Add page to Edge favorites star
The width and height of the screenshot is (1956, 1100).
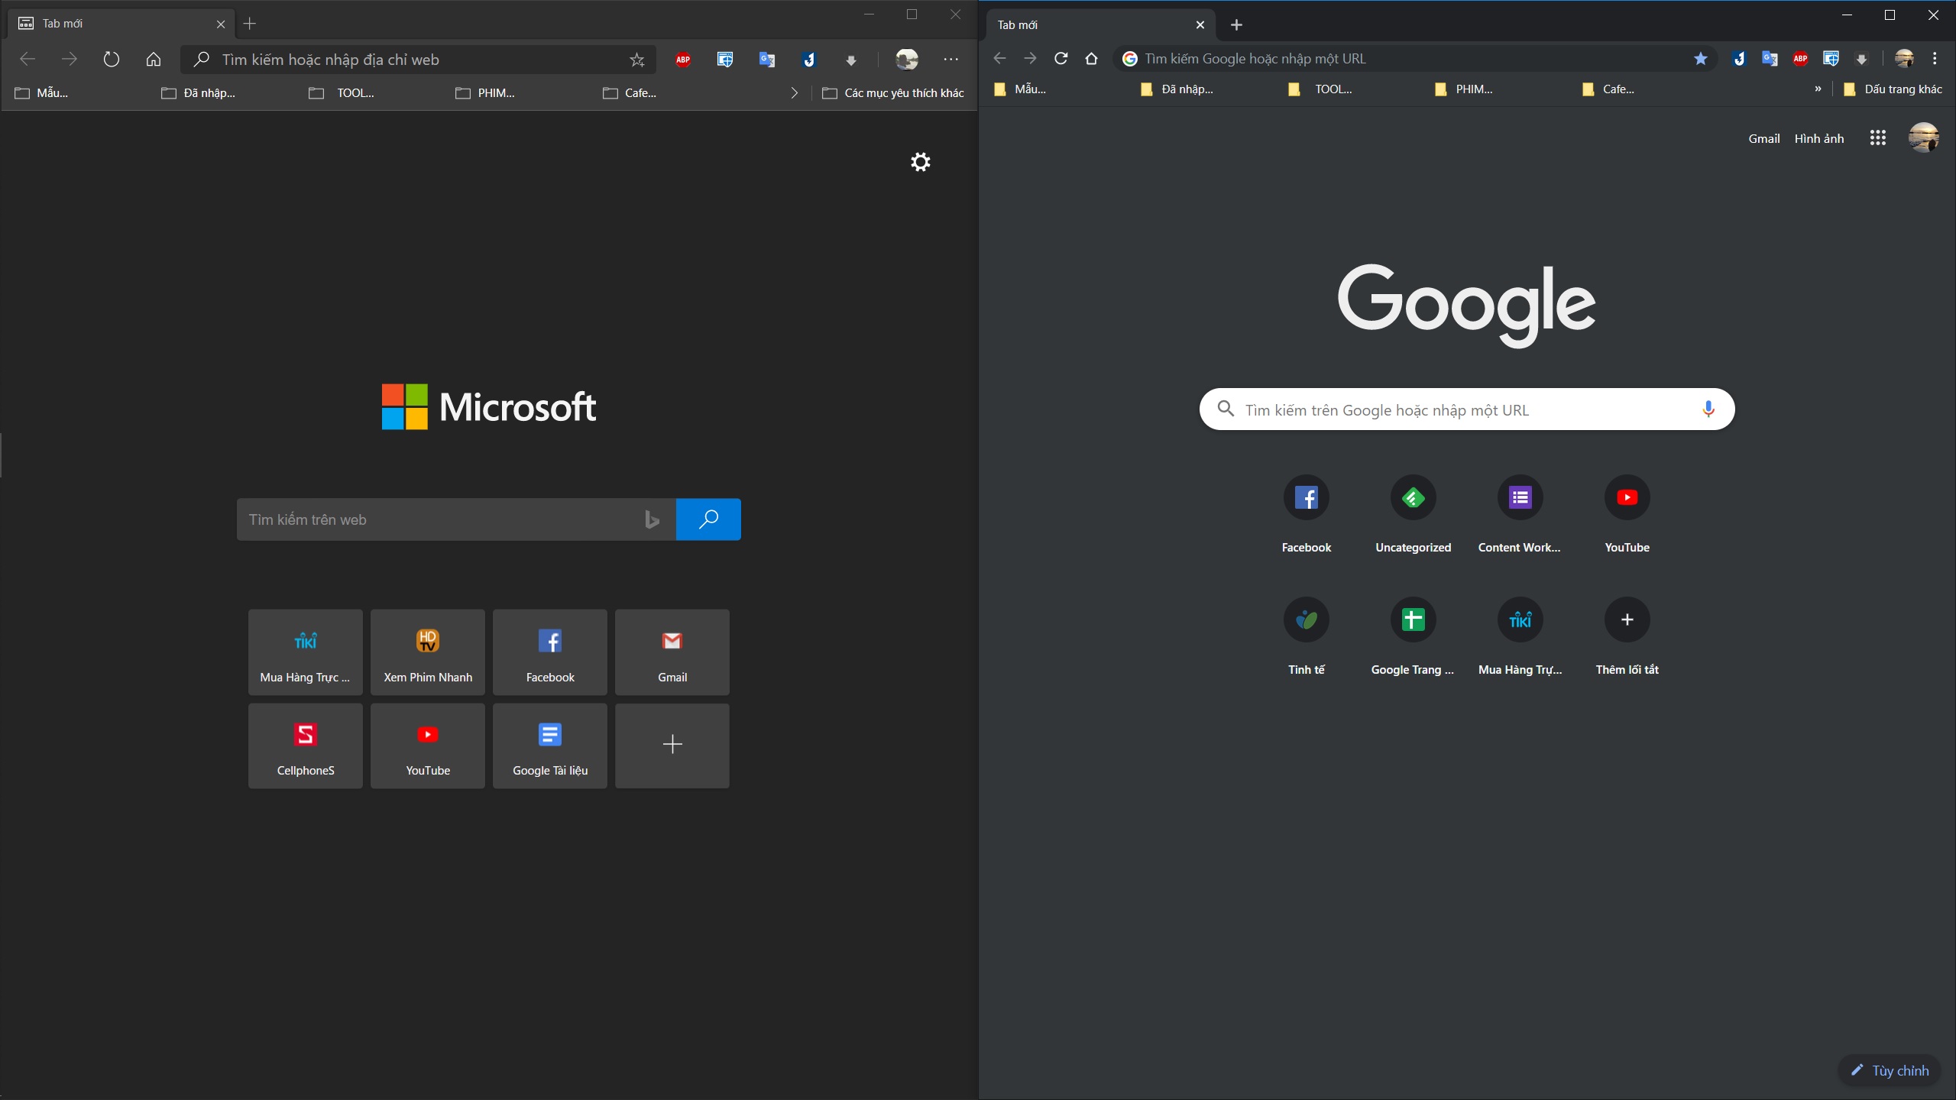tap(636, 60)
